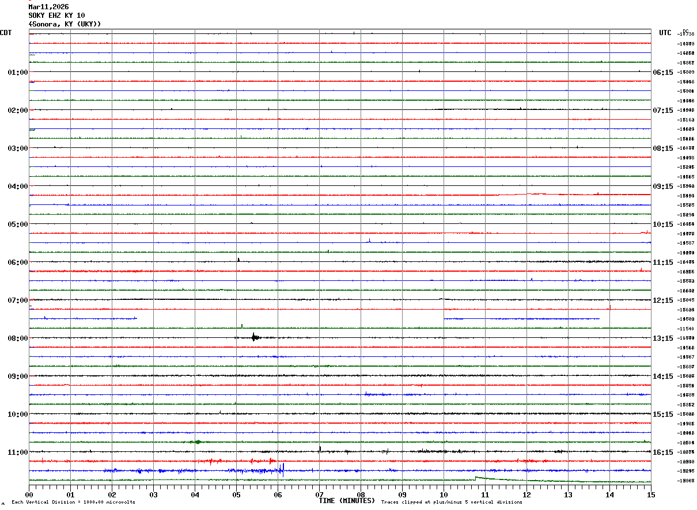
Task: Click the UTC timezone label
Action: click(x=665, y=33)
